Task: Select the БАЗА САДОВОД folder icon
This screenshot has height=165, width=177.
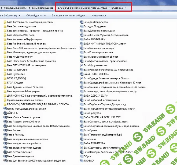Action: tap(5, 78)
